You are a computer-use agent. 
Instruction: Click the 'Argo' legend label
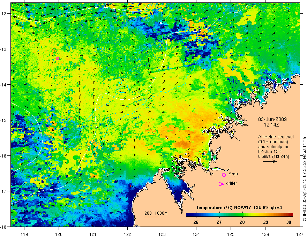(233, 174)
